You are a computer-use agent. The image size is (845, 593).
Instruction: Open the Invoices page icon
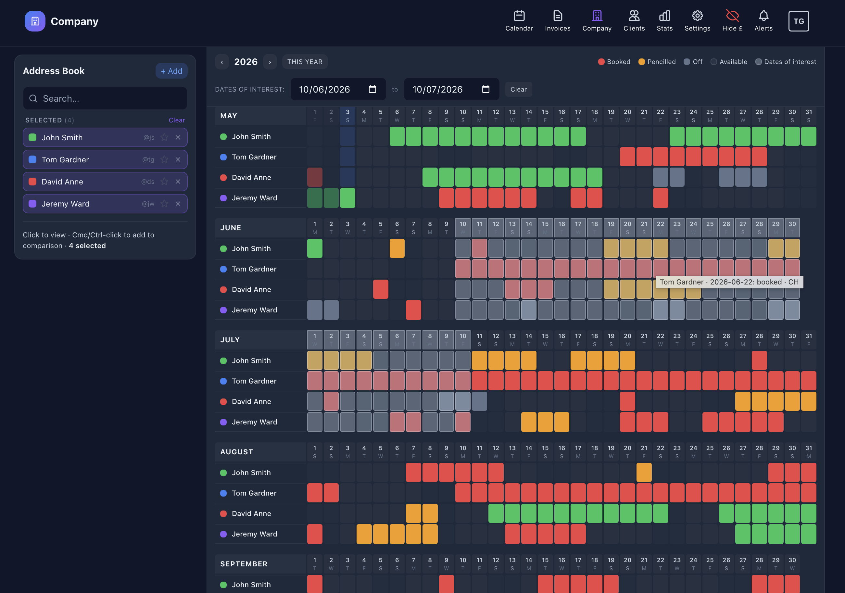pos(558,16)
